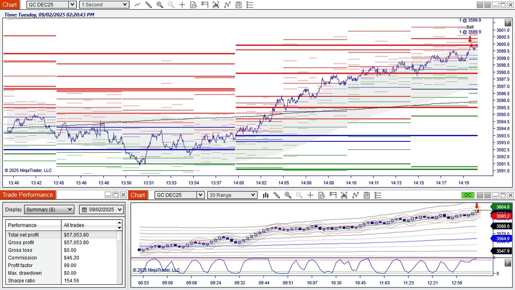Open Strategies icon in top chart toolbar
This screenshot has height=290, width=515.
pyautogui.click(x=239, y=5)
